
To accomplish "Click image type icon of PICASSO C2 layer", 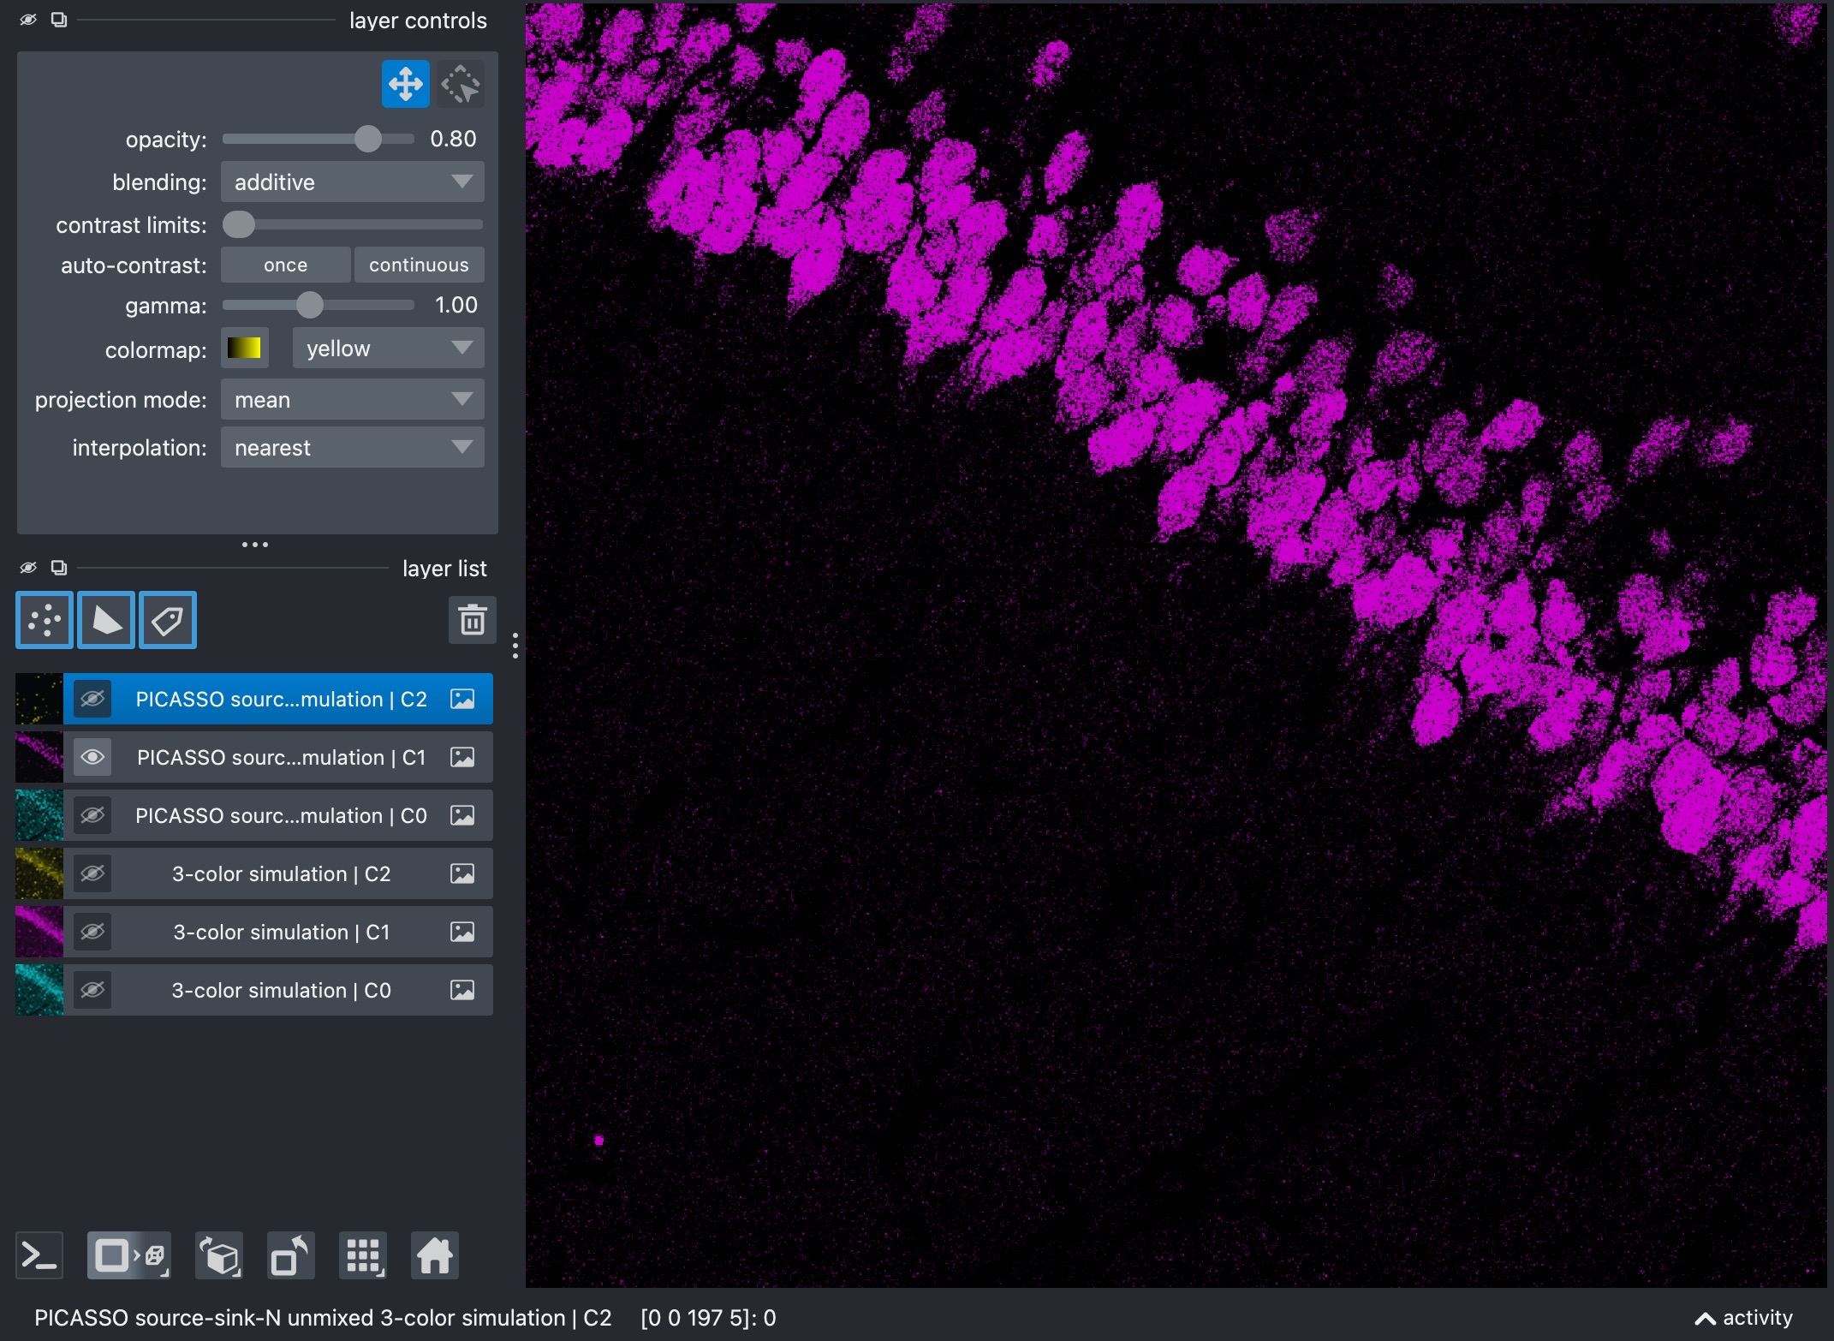I will 462,699.
